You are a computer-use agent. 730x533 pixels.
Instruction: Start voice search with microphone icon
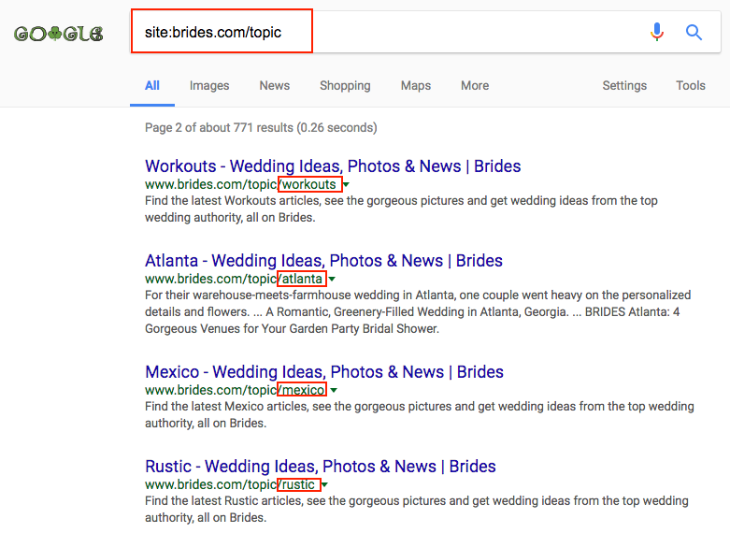click(x=657, y=32)
